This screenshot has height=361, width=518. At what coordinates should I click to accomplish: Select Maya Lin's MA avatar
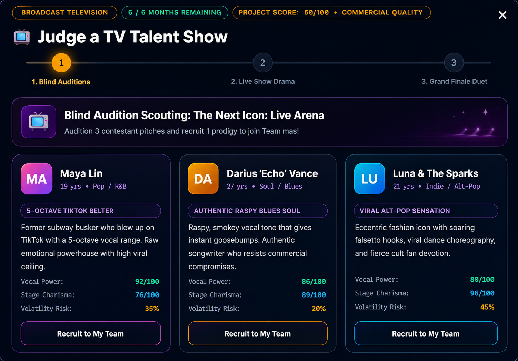click(37, 179)
